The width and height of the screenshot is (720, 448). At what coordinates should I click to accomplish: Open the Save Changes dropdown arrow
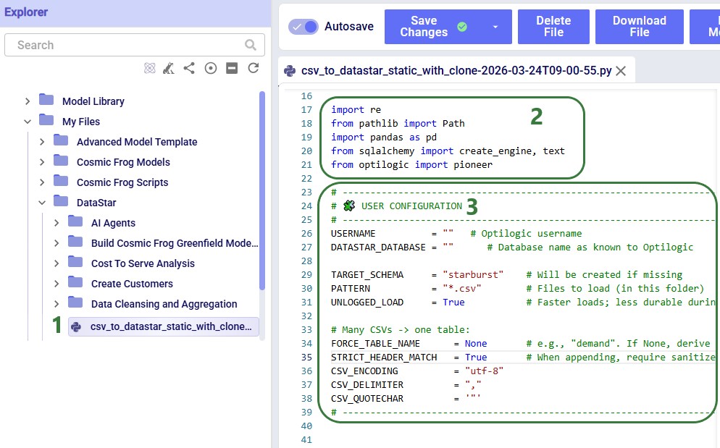tap(495, 27)
